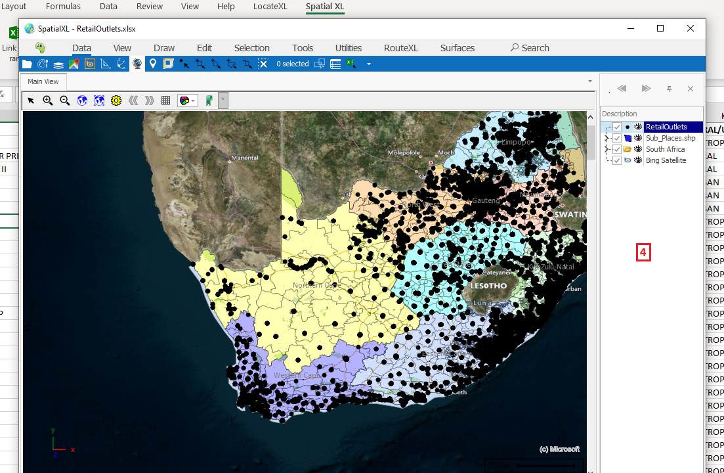Pin the layers panel with pushpin button
The width and height of the screenshot is (724, 473).
pos(669,89)
